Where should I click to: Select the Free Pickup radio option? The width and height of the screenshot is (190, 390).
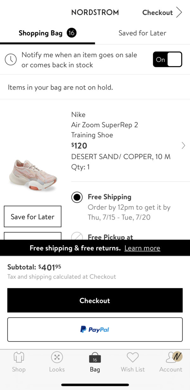click(77, 237)
